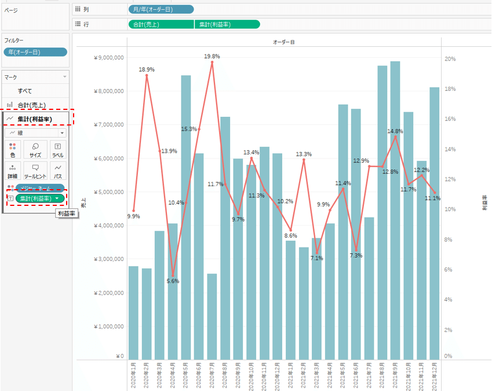Click the ¥5,000,000 axis tick label
499x391 pixels.
[x=109, y=192]
